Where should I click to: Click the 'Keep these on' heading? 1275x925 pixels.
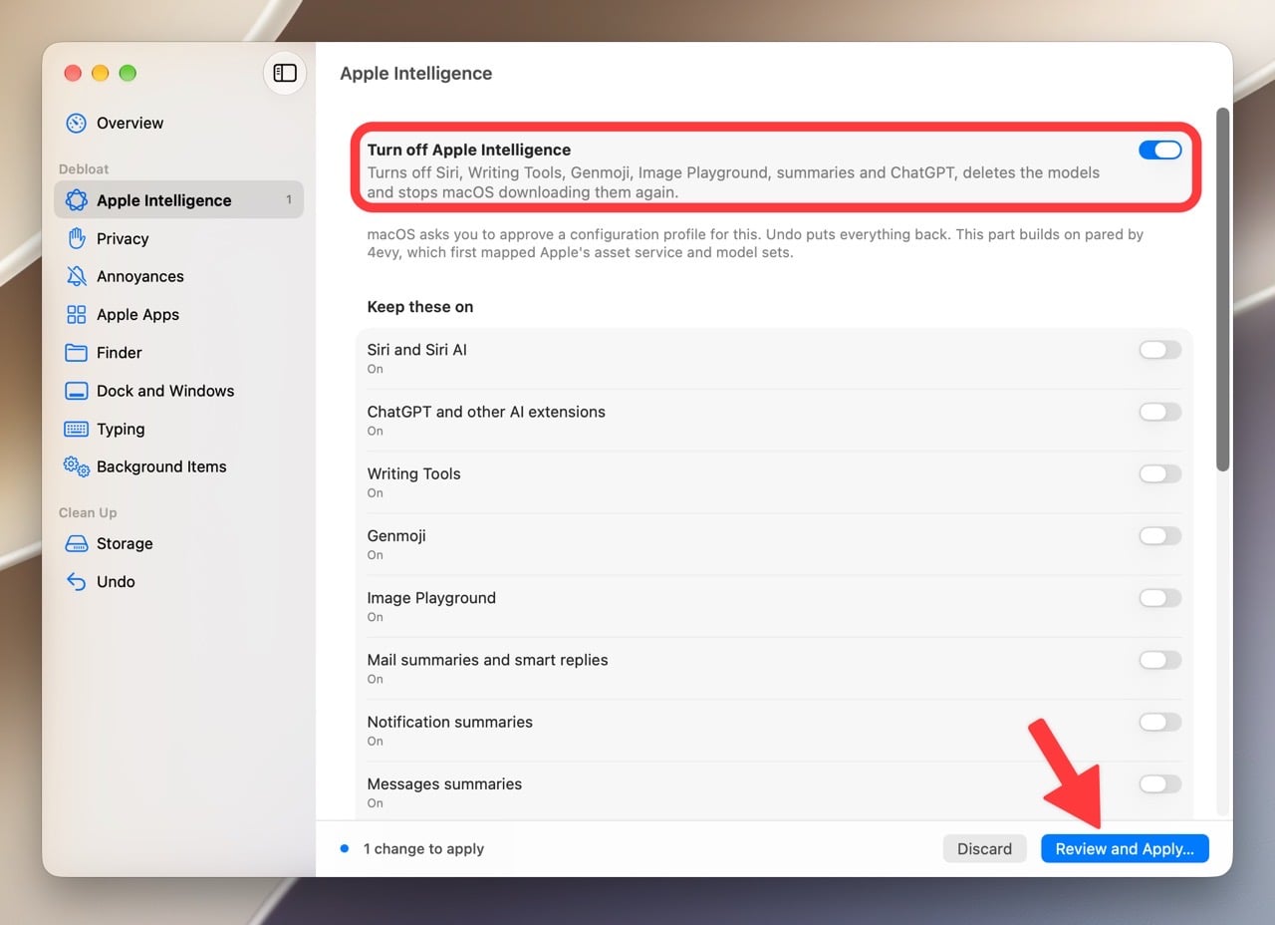[x=420, y=307]
